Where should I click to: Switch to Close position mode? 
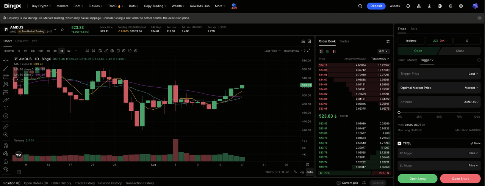pos(460,51)
